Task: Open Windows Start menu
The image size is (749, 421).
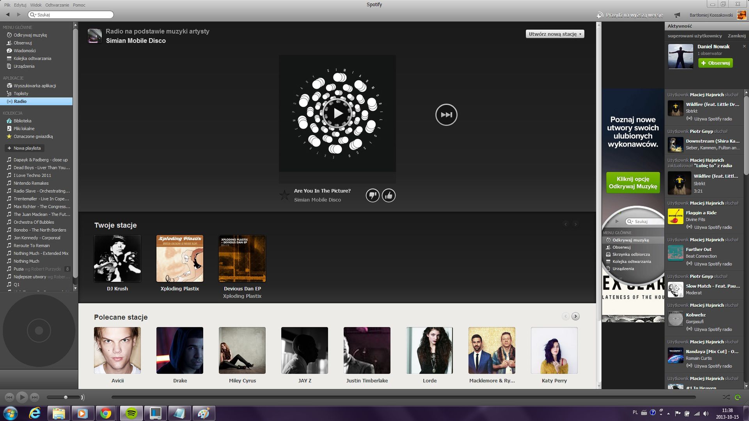Action: point(11,413)
